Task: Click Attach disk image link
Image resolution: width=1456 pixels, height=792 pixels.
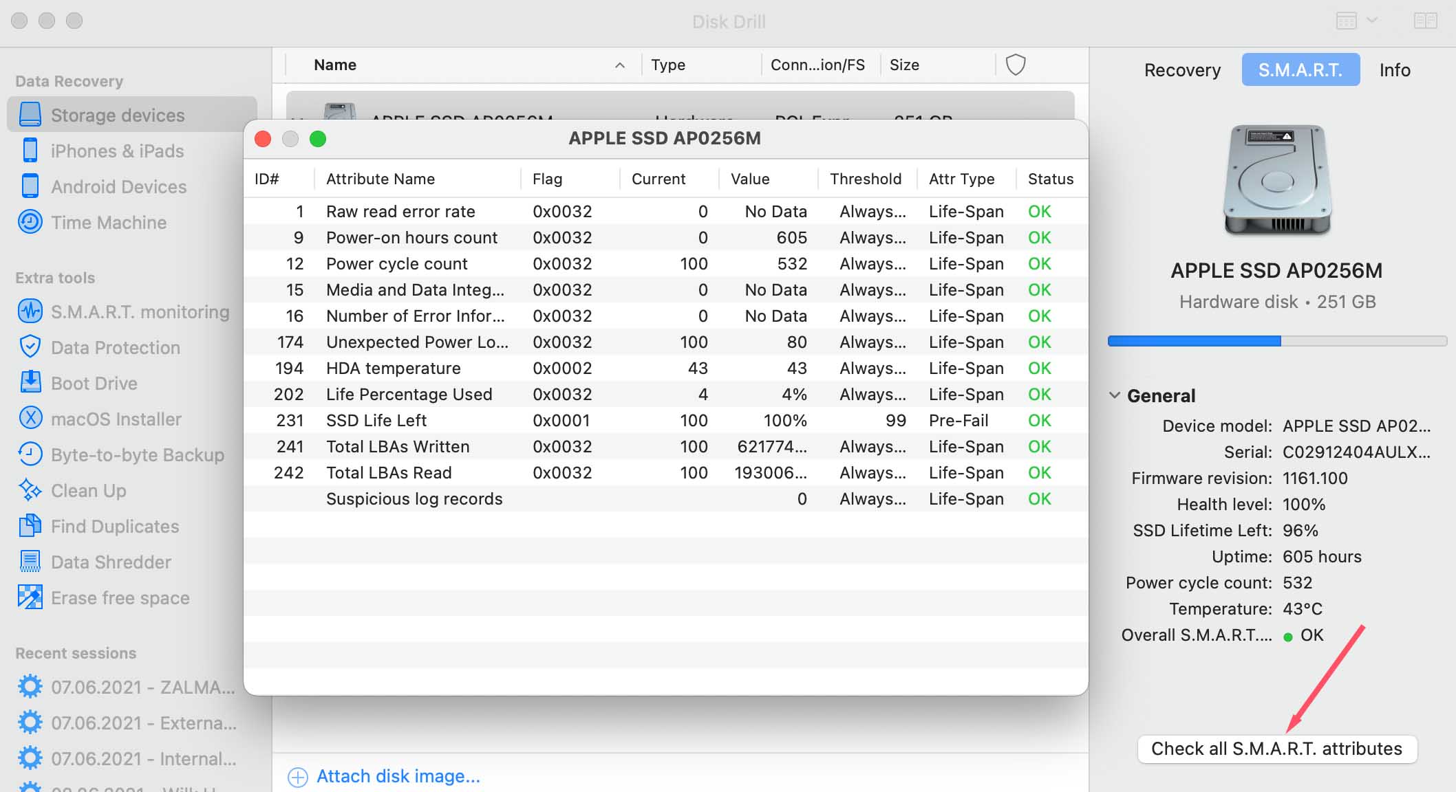Action: [398, 776]
